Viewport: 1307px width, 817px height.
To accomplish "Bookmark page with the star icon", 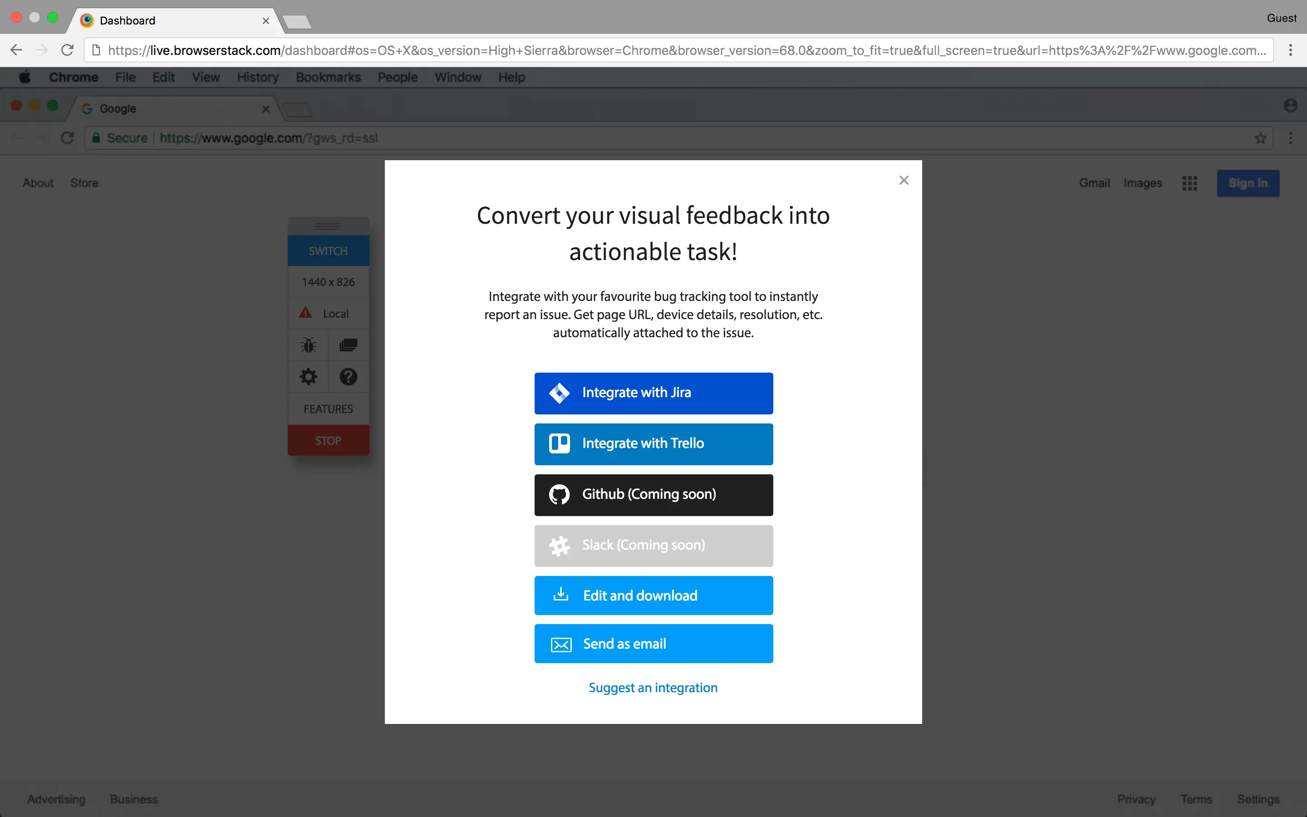I will (1261, 138).
